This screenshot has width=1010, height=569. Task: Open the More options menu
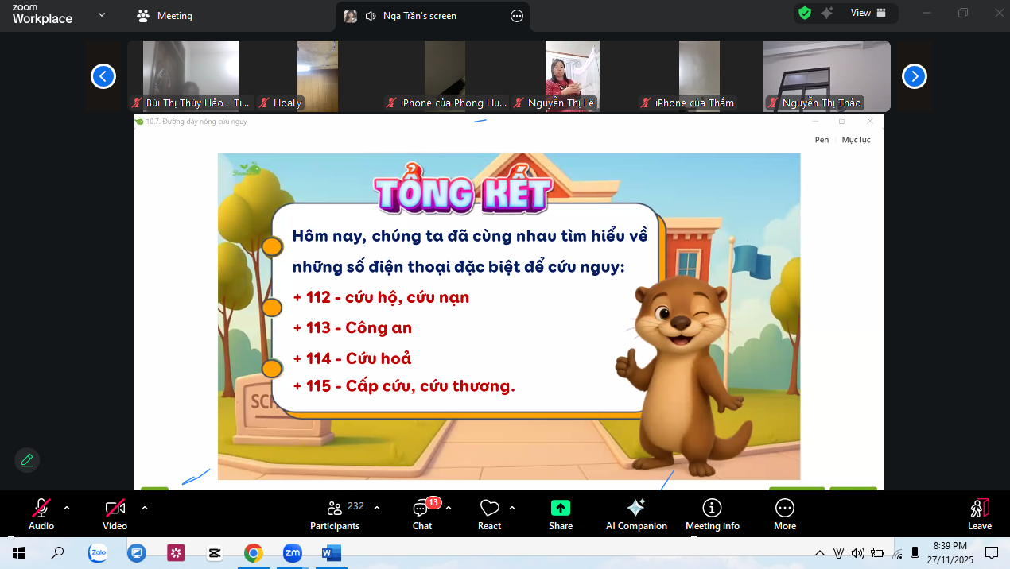[x=784, y=514]
